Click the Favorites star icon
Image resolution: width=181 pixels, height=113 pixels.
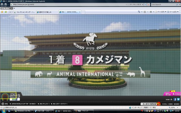pos(2,12)
